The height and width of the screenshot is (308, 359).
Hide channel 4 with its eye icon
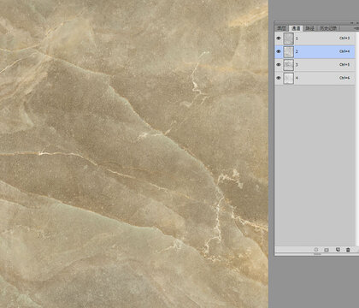click(279, 78)
